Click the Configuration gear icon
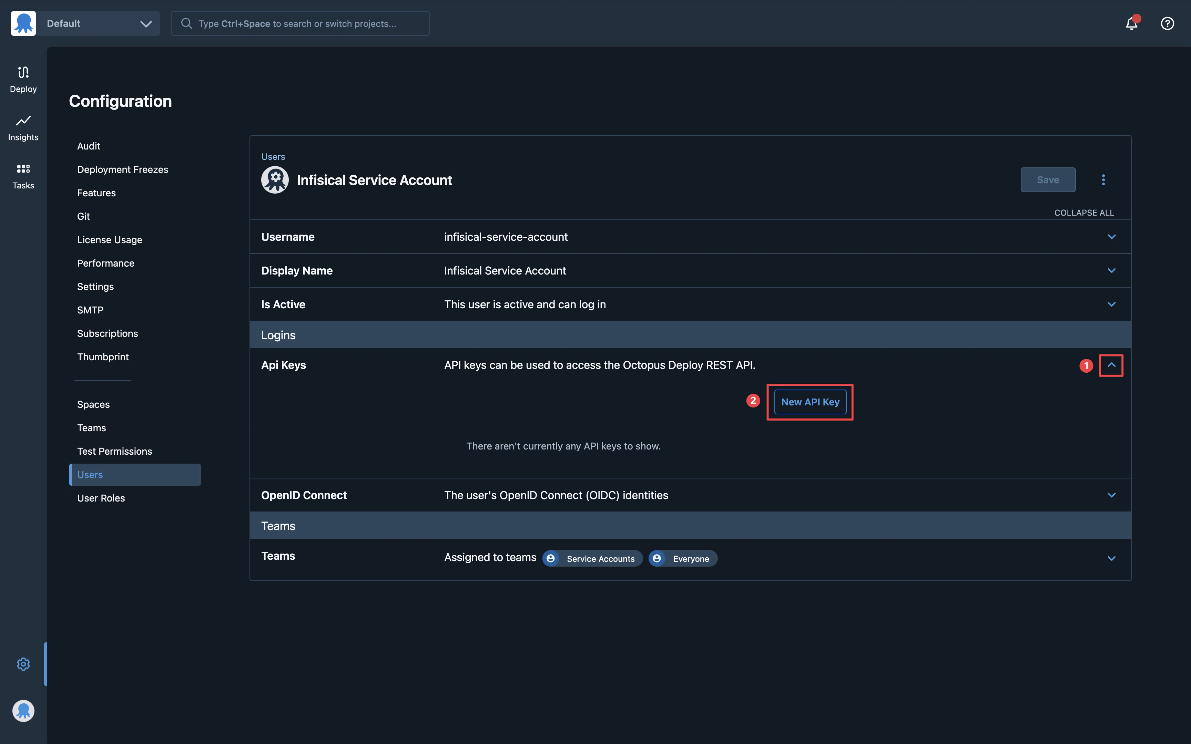The image size is (1191, 744). coord(23,664)
